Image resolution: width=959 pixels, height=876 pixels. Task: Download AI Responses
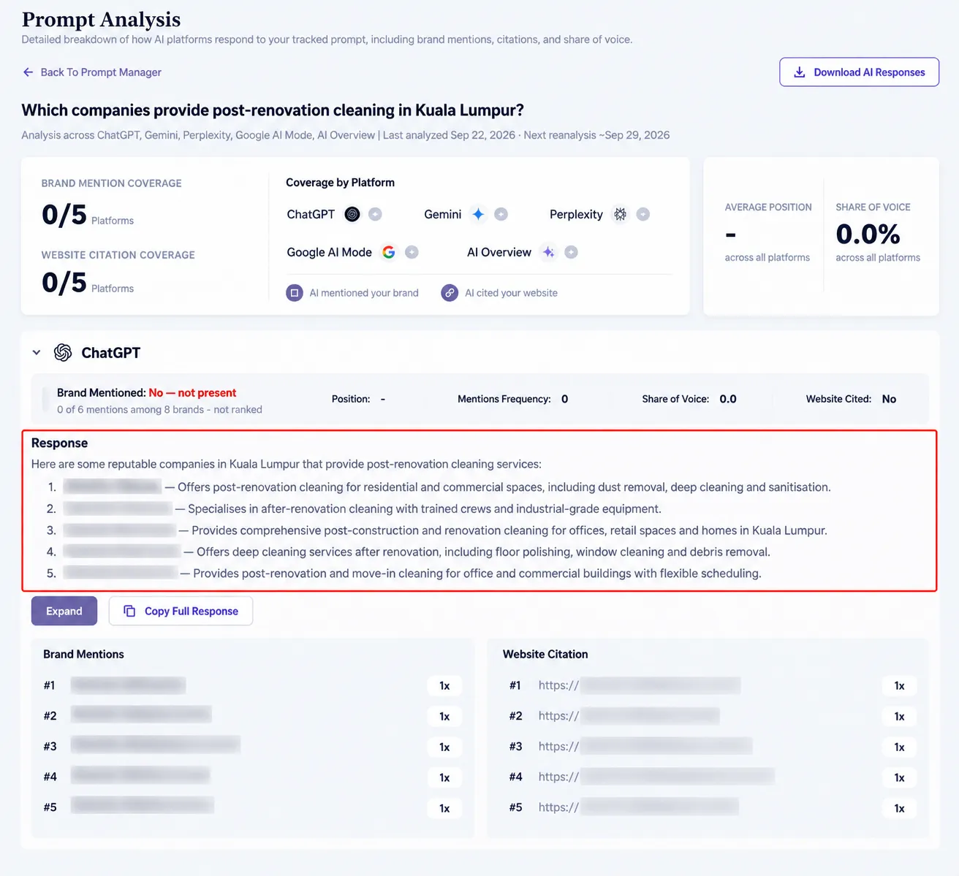[859, 72]
